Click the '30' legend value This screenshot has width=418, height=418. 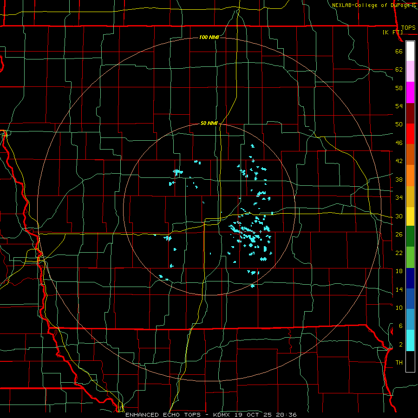pyautogui.click(x=399, y=216)
